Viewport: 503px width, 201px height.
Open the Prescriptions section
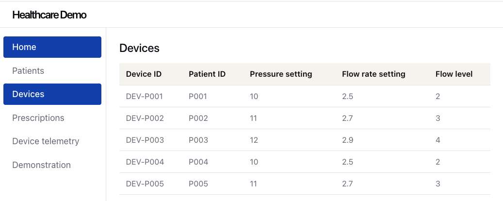tap(38, 118)
